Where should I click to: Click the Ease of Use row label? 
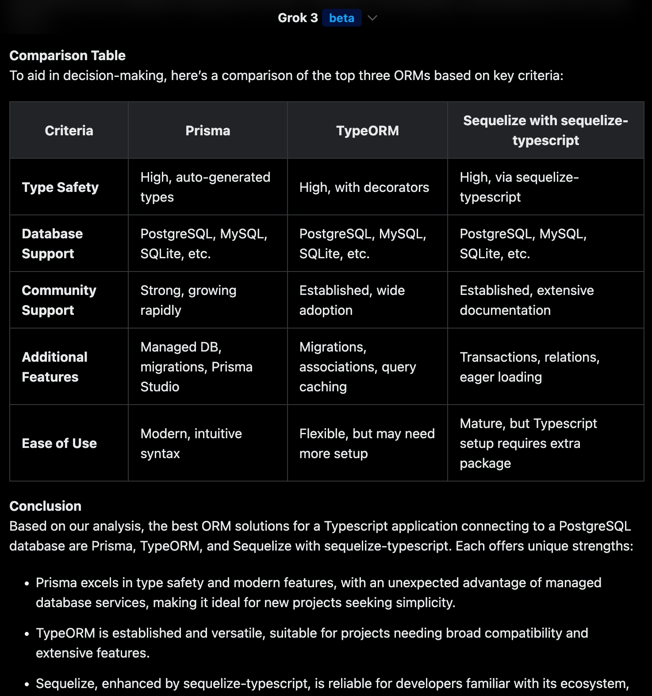pyautogui.click(x=59, y=443)
